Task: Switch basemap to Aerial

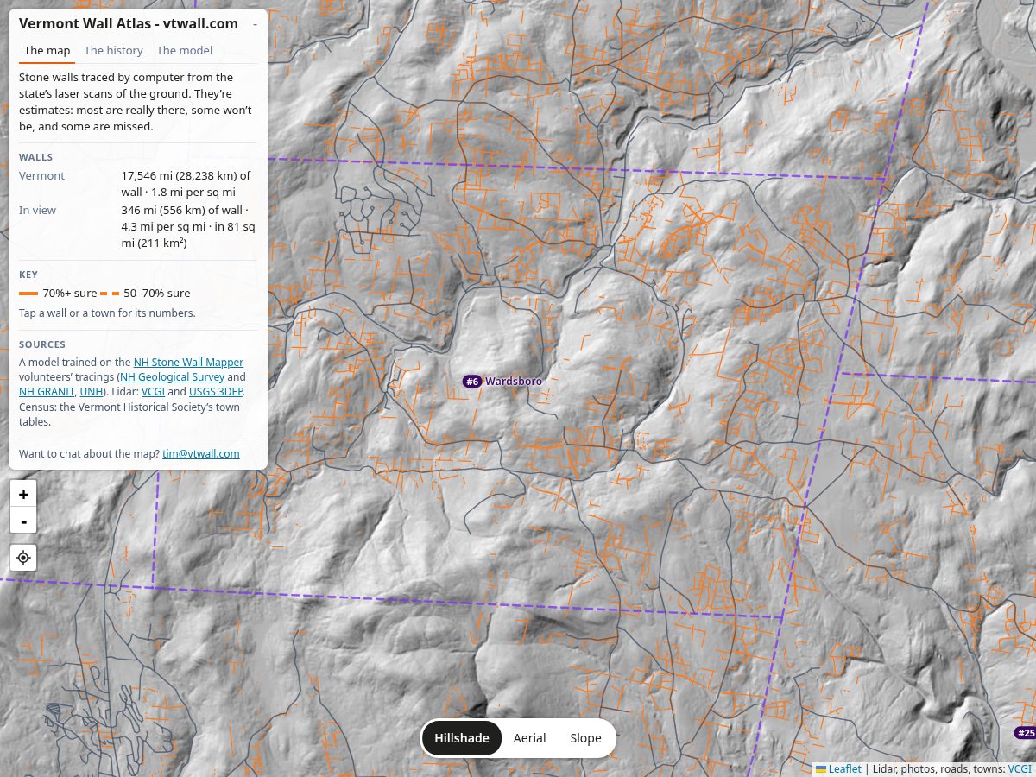Action: [x=529, y=738]
